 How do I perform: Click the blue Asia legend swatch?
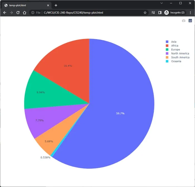[x=167, y=42]
